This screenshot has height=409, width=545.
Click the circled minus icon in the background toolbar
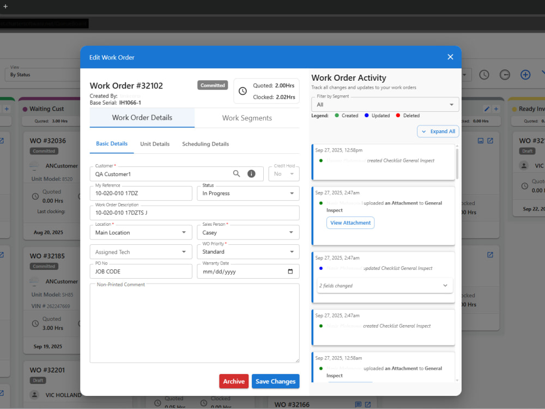pos(505,74)
